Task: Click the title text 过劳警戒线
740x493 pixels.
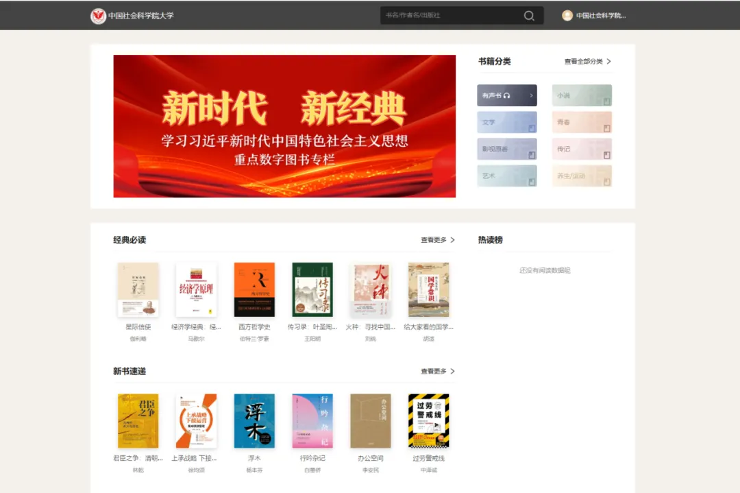Action: (x=428, y=458)
